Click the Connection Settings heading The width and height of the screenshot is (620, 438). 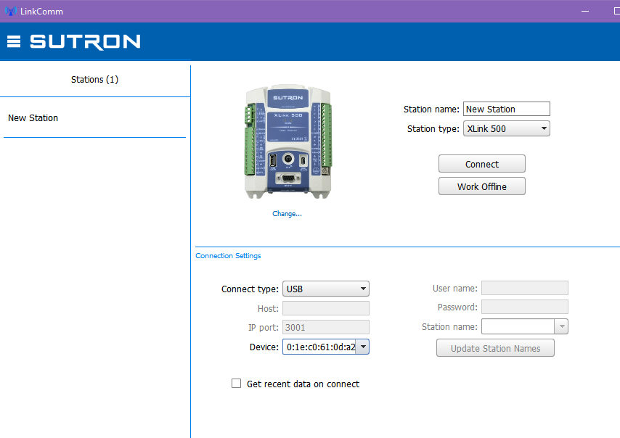click(x=228, y=255)
